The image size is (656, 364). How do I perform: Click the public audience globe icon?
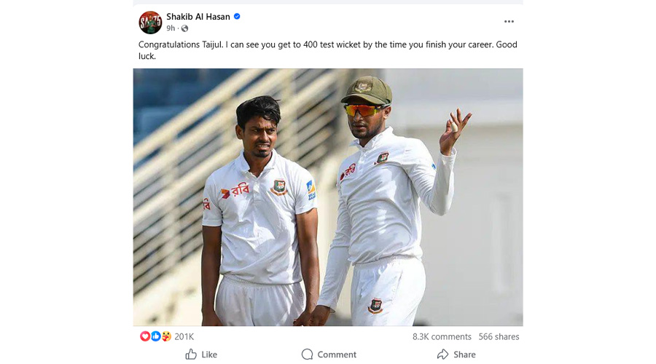pyautogui.click(x=184, y=28)
